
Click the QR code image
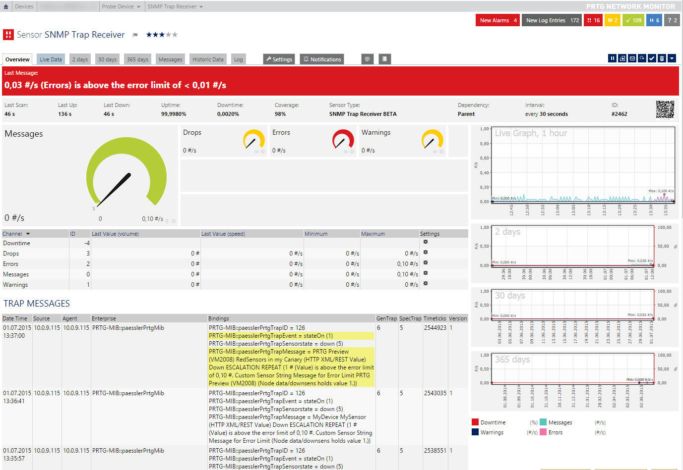(665, 110)
